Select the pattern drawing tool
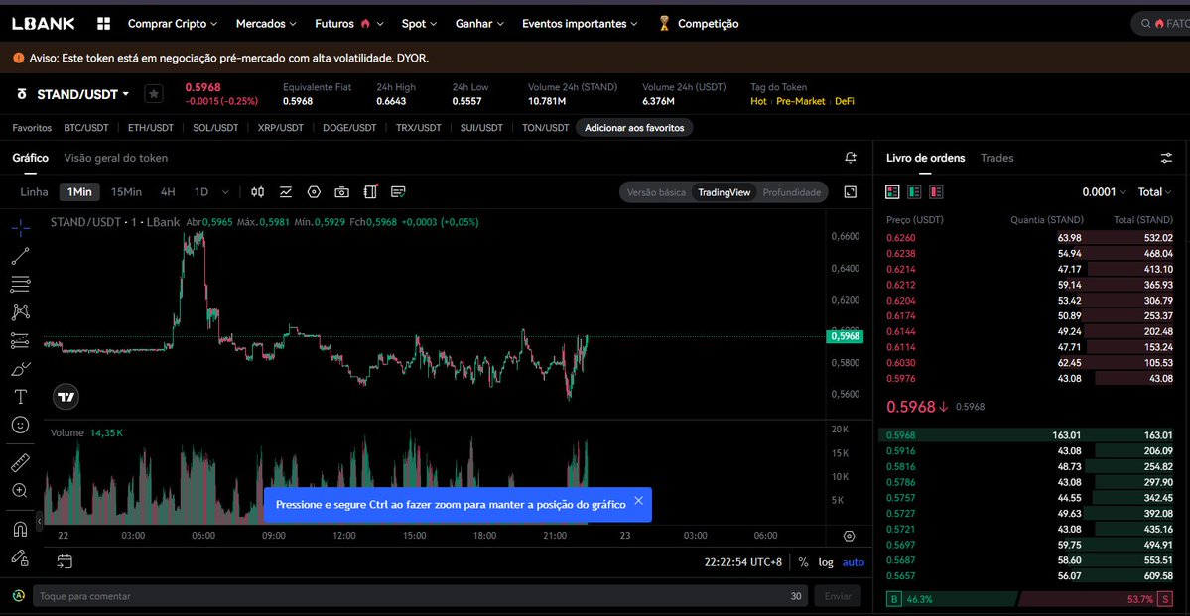 click(21, 311)
